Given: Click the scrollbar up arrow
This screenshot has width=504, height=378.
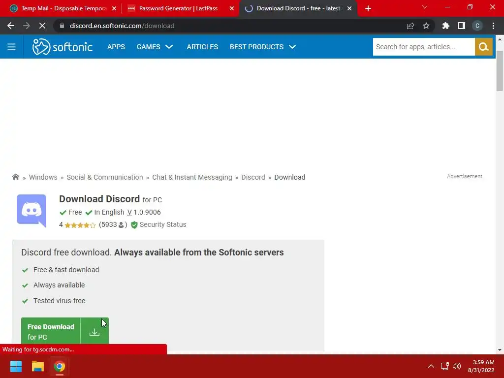Looking at the screenshot, I should [x=500, y=39].
